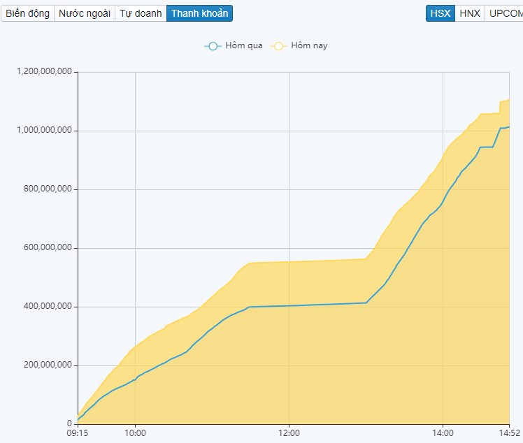
Task: Click the 600,000,000 y-axis label
Action: click(x=48, y=247)
